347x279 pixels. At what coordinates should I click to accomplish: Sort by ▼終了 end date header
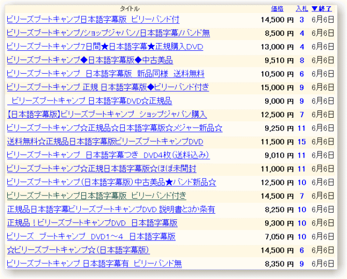click(322, 9)
